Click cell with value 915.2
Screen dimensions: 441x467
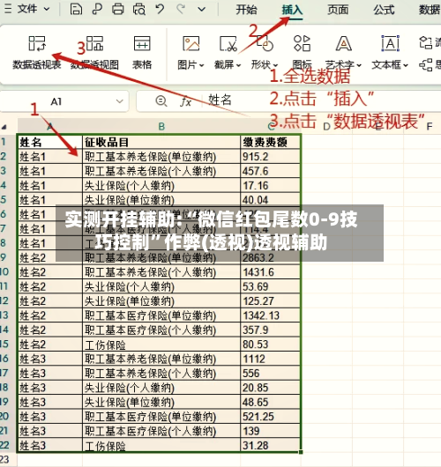click(271, 156)
